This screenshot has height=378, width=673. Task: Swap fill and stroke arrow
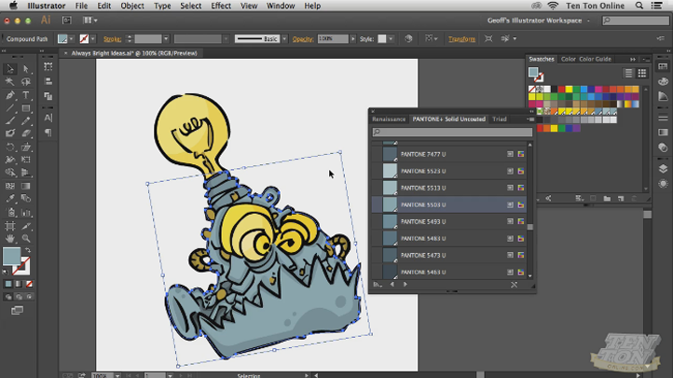[x=28, y=250]
